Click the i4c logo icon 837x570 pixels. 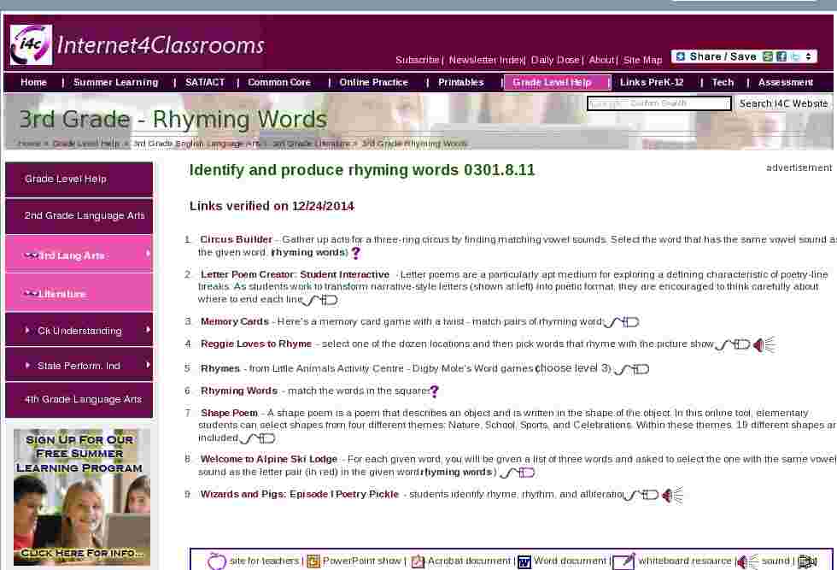pos(31,45)
